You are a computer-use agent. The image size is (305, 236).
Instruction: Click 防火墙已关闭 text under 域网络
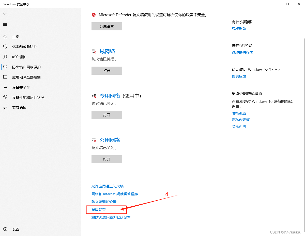pyautogui.click(x=104, y=59)
